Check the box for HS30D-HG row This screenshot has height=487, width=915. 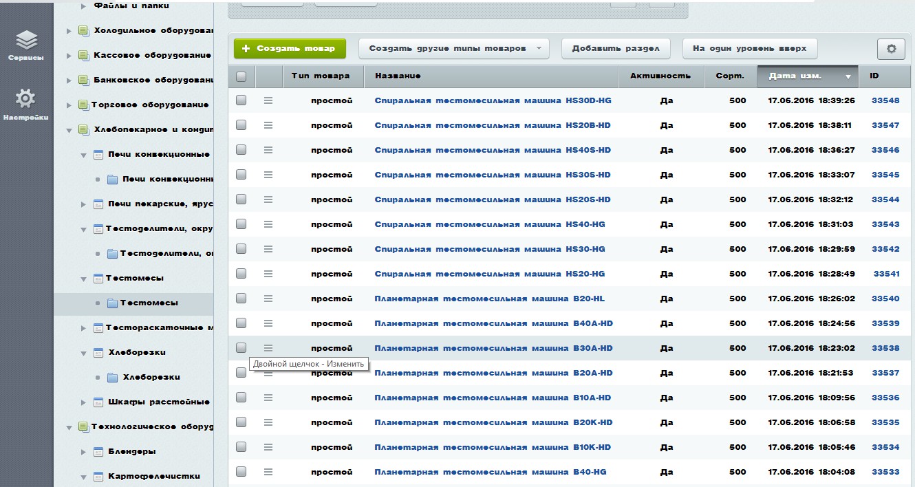click(x=241, y=100)
